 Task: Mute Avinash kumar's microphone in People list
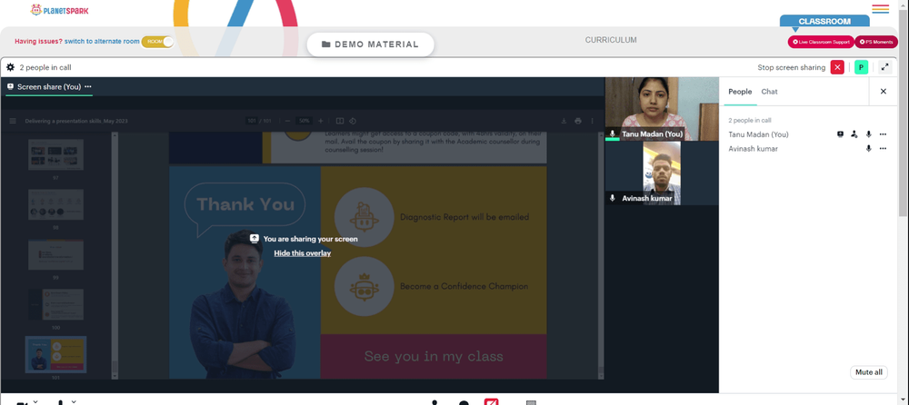pyautogui.click(x=868, y=149)
